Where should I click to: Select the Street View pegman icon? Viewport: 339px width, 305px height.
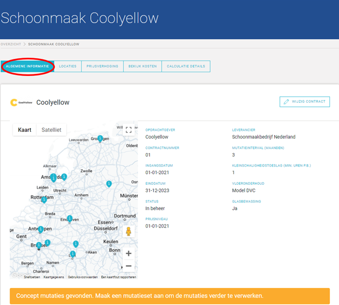pos(129,231)
